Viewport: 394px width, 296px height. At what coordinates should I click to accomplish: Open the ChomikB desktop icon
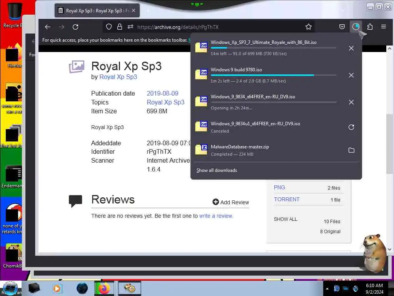coord(13,256)
